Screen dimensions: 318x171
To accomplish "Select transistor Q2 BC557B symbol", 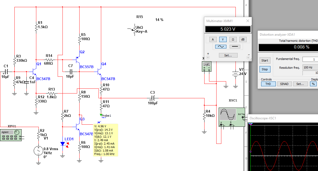I will point(78,60).
